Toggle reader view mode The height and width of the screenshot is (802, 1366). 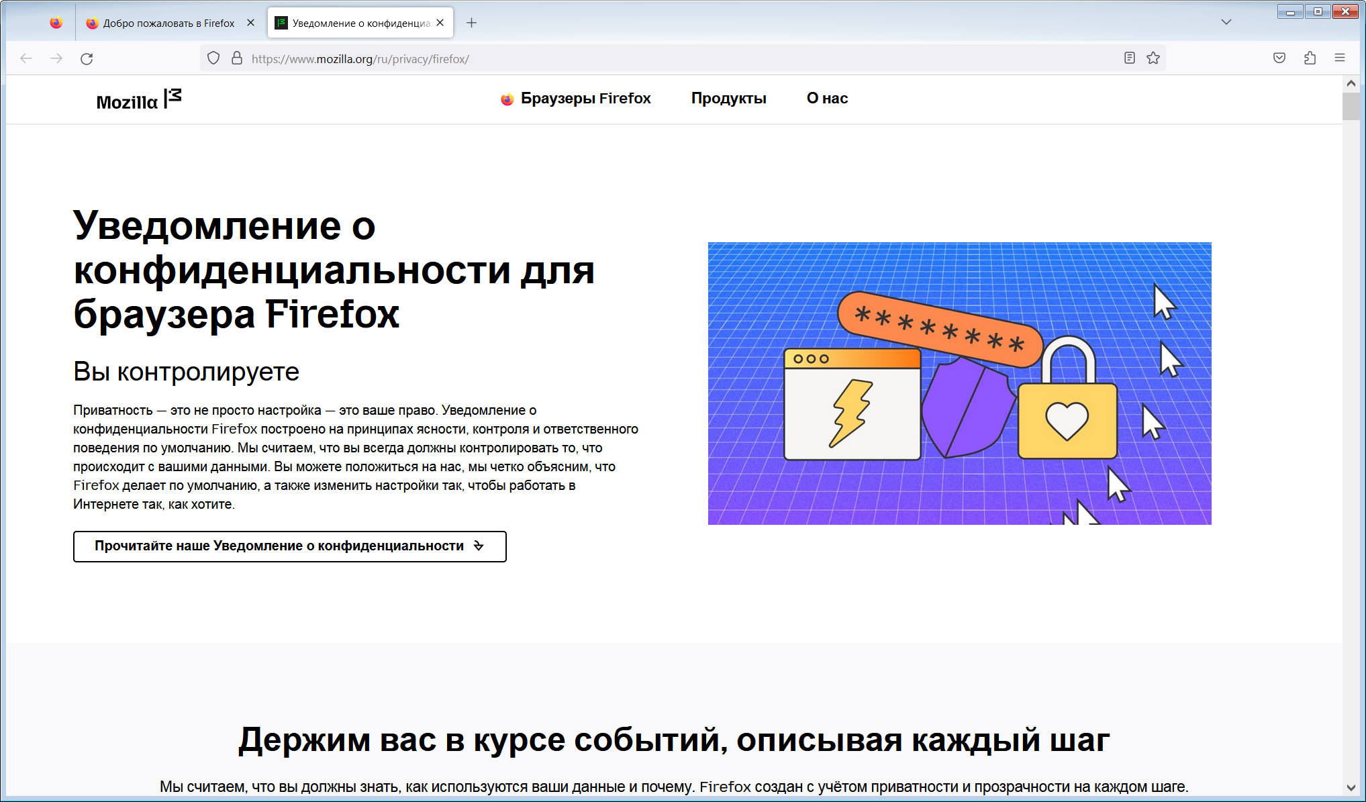point(1130,58)
